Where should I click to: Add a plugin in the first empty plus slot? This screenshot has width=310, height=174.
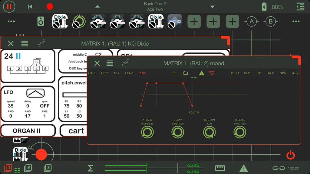[194, 21]
